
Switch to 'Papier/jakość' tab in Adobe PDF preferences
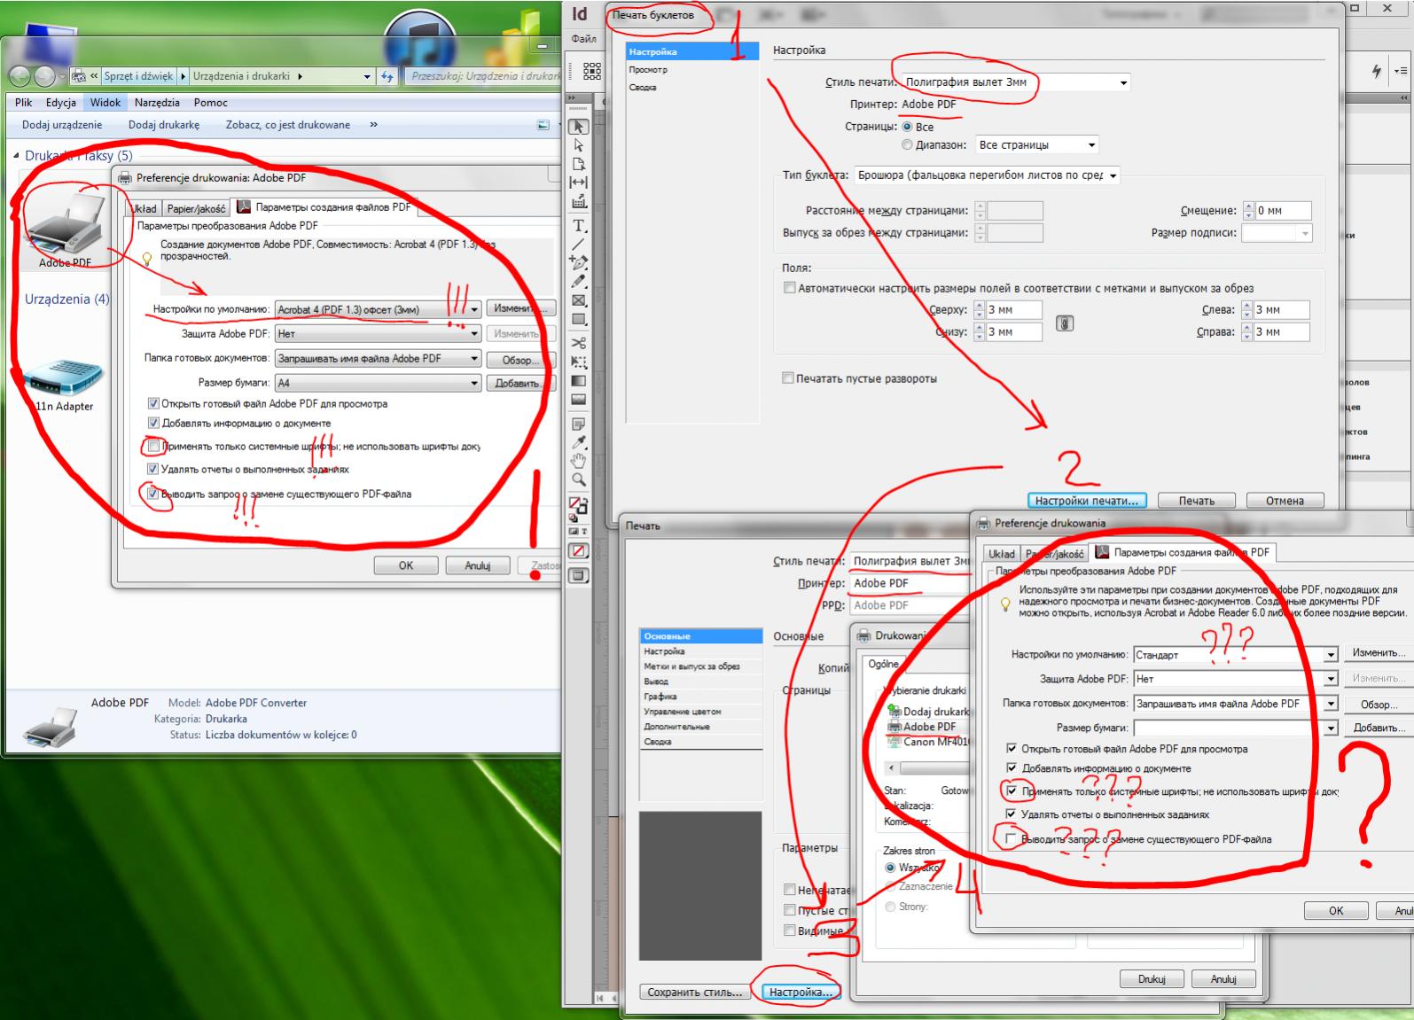196,209
